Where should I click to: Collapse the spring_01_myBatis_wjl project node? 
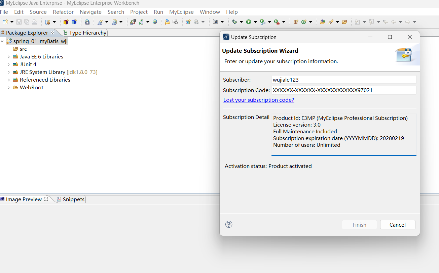point(2,41)
